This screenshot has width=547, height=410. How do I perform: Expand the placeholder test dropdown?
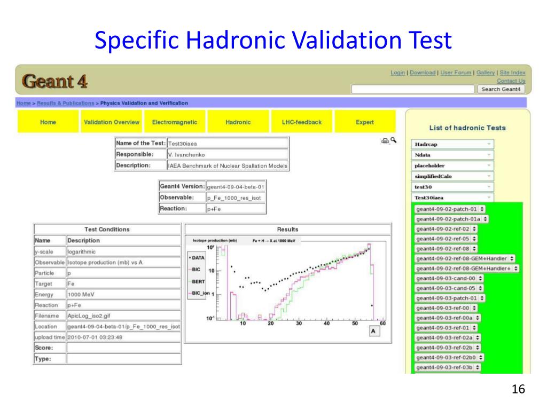[x=452, y=165]
